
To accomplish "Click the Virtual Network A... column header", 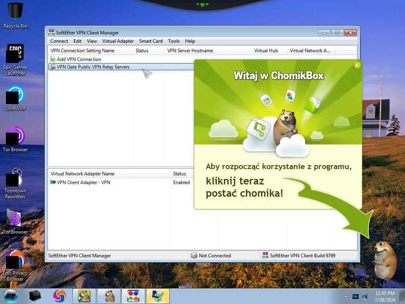I will (x=311, y=50).
